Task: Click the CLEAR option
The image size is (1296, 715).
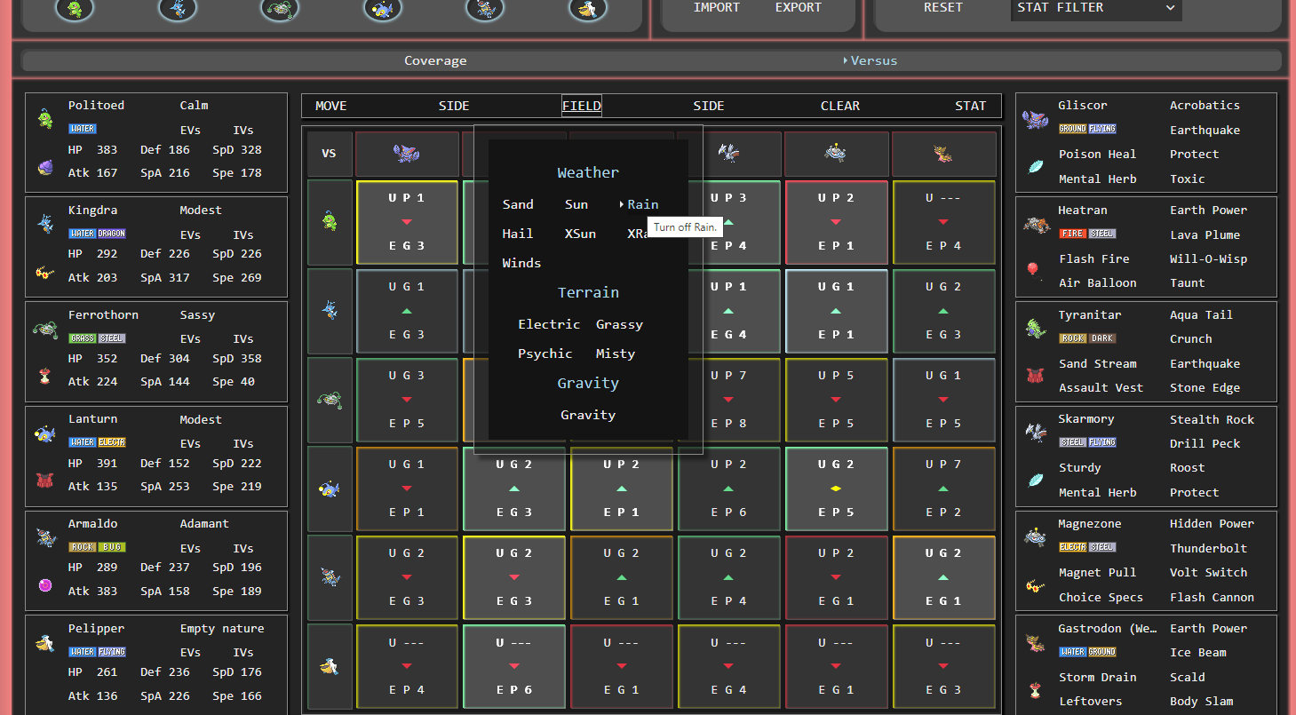Action: (840, 106)
